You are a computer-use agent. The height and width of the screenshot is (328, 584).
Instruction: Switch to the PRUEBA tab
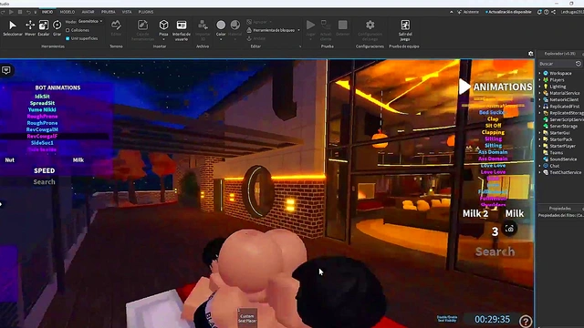109,12
